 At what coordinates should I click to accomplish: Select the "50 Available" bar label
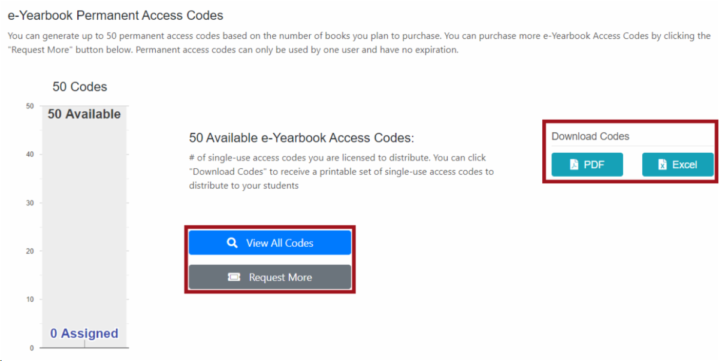[84, 114]
